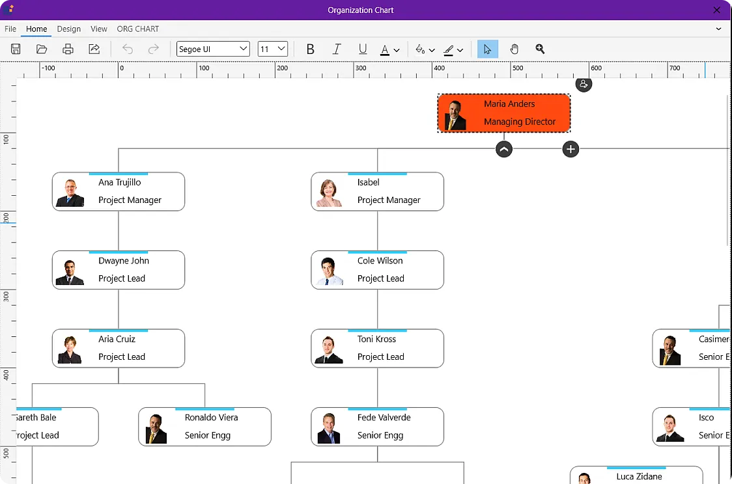The height and width of the screenshot is (484, 732).
Task: Undo the last change
Action: click(x=128, y=49)
